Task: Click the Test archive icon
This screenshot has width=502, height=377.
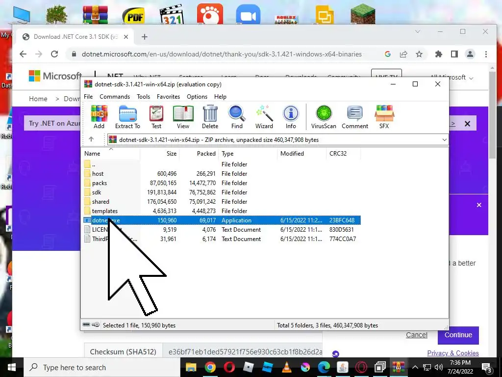Action: click(x=156, y=117)
